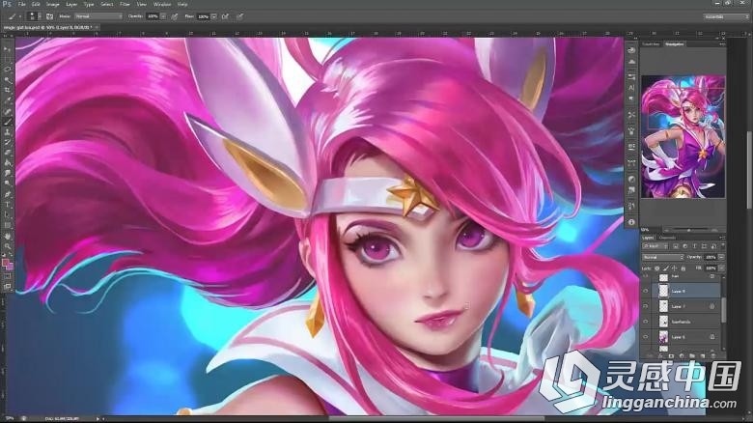Click the brush Opacity value field
Screen dimensions: 753x423
pyautogui.click(x=153, y=16)
